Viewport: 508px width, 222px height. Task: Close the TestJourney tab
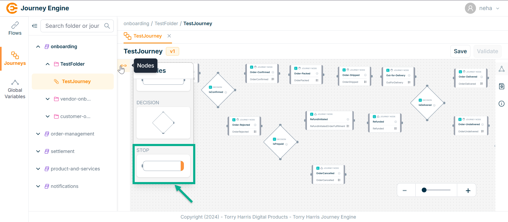pos(169,36)
